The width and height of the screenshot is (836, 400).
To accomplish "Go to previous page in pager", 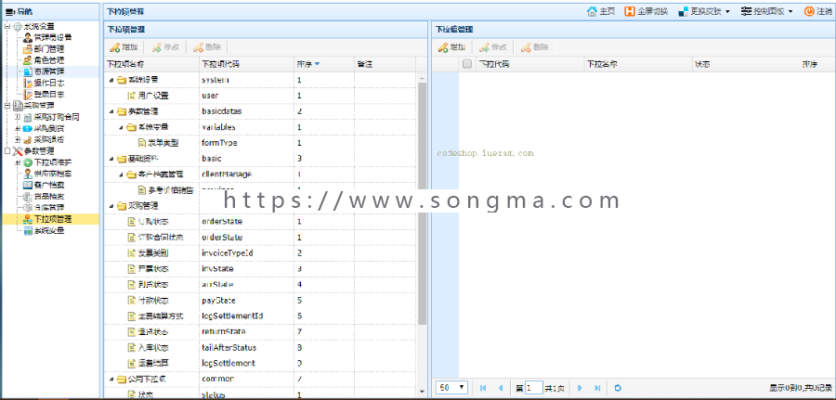I will 500,388.
